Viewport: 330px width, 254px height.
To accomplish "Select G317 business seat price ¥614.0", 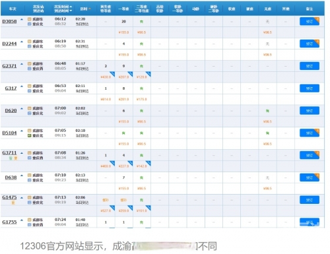I will 106,100.
